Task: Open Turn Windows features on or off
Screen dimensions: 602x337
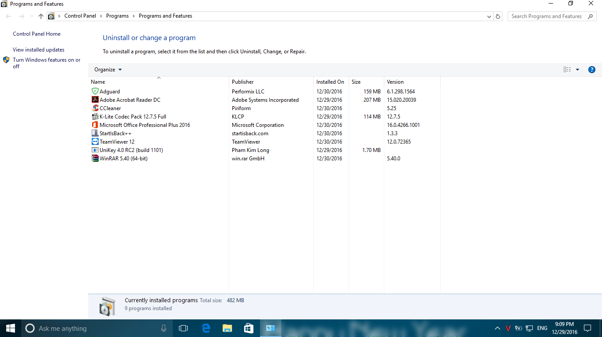Action: coord(47,63)
